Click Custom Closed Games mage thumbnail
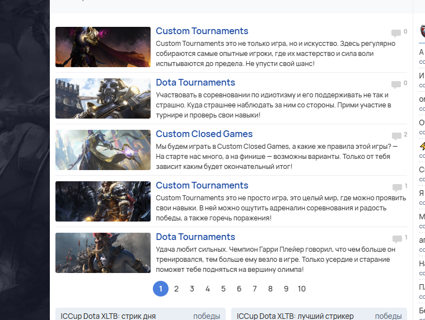425x320 pixels. (x=103, y=150)
